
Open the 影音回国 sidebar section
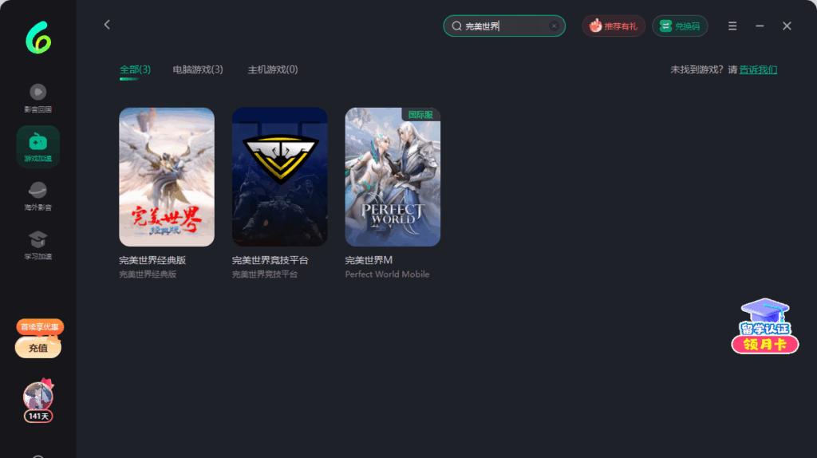(x=37, y=98)
